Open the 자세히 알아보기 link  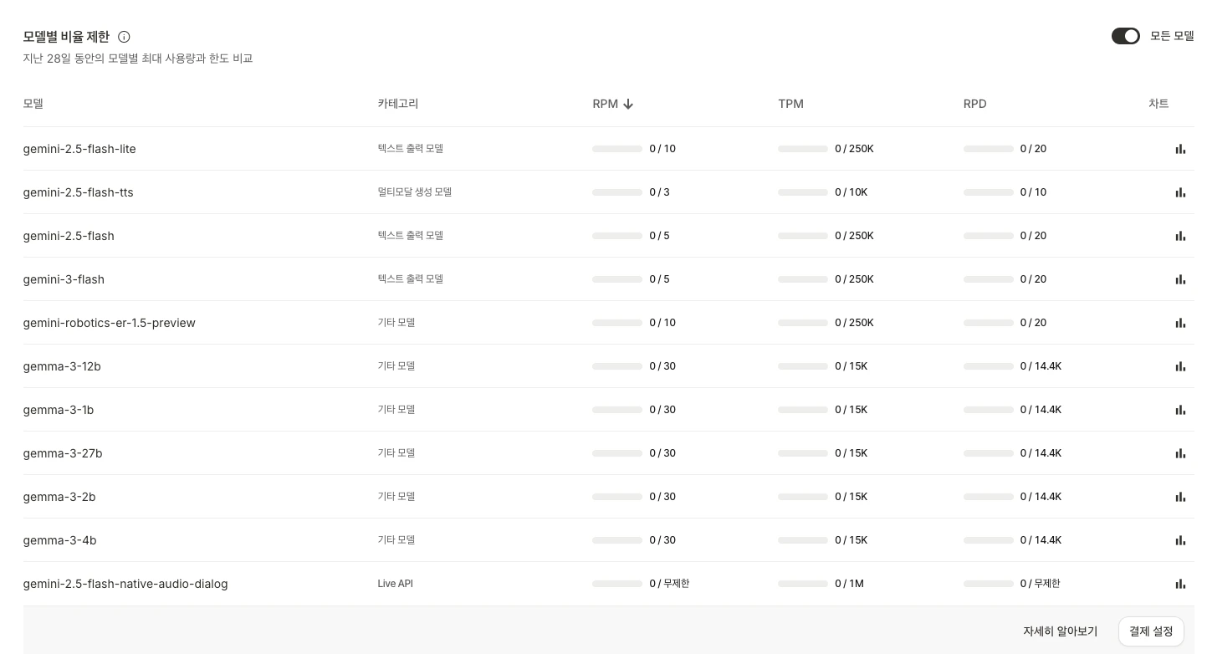[x=1060, y=631]
